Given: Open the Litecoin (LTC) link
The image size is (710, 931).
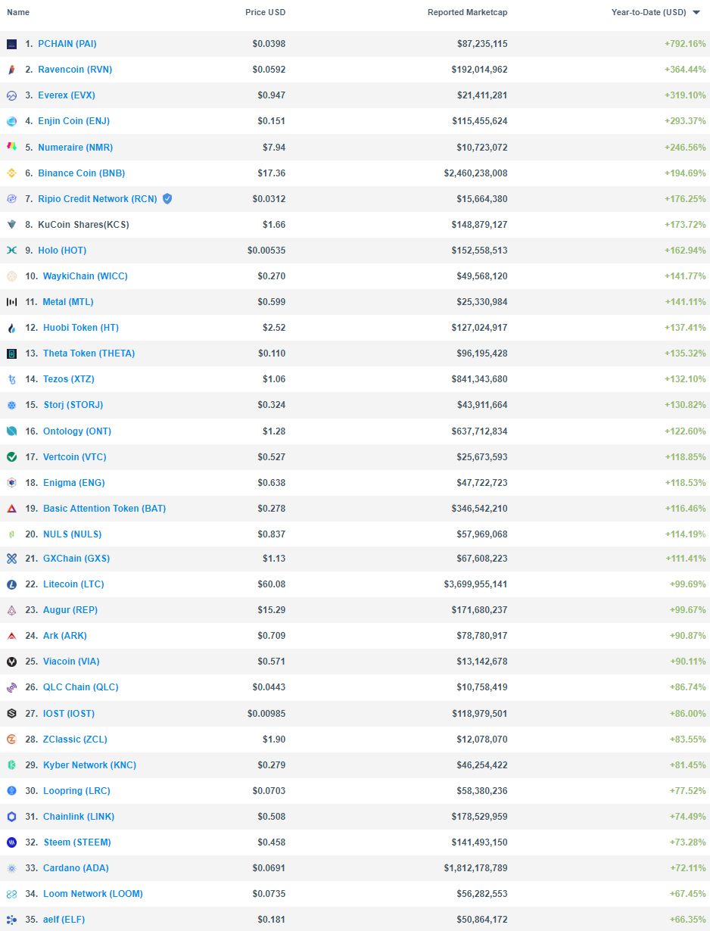Looking at the screenshot, I should coord(73,584).
